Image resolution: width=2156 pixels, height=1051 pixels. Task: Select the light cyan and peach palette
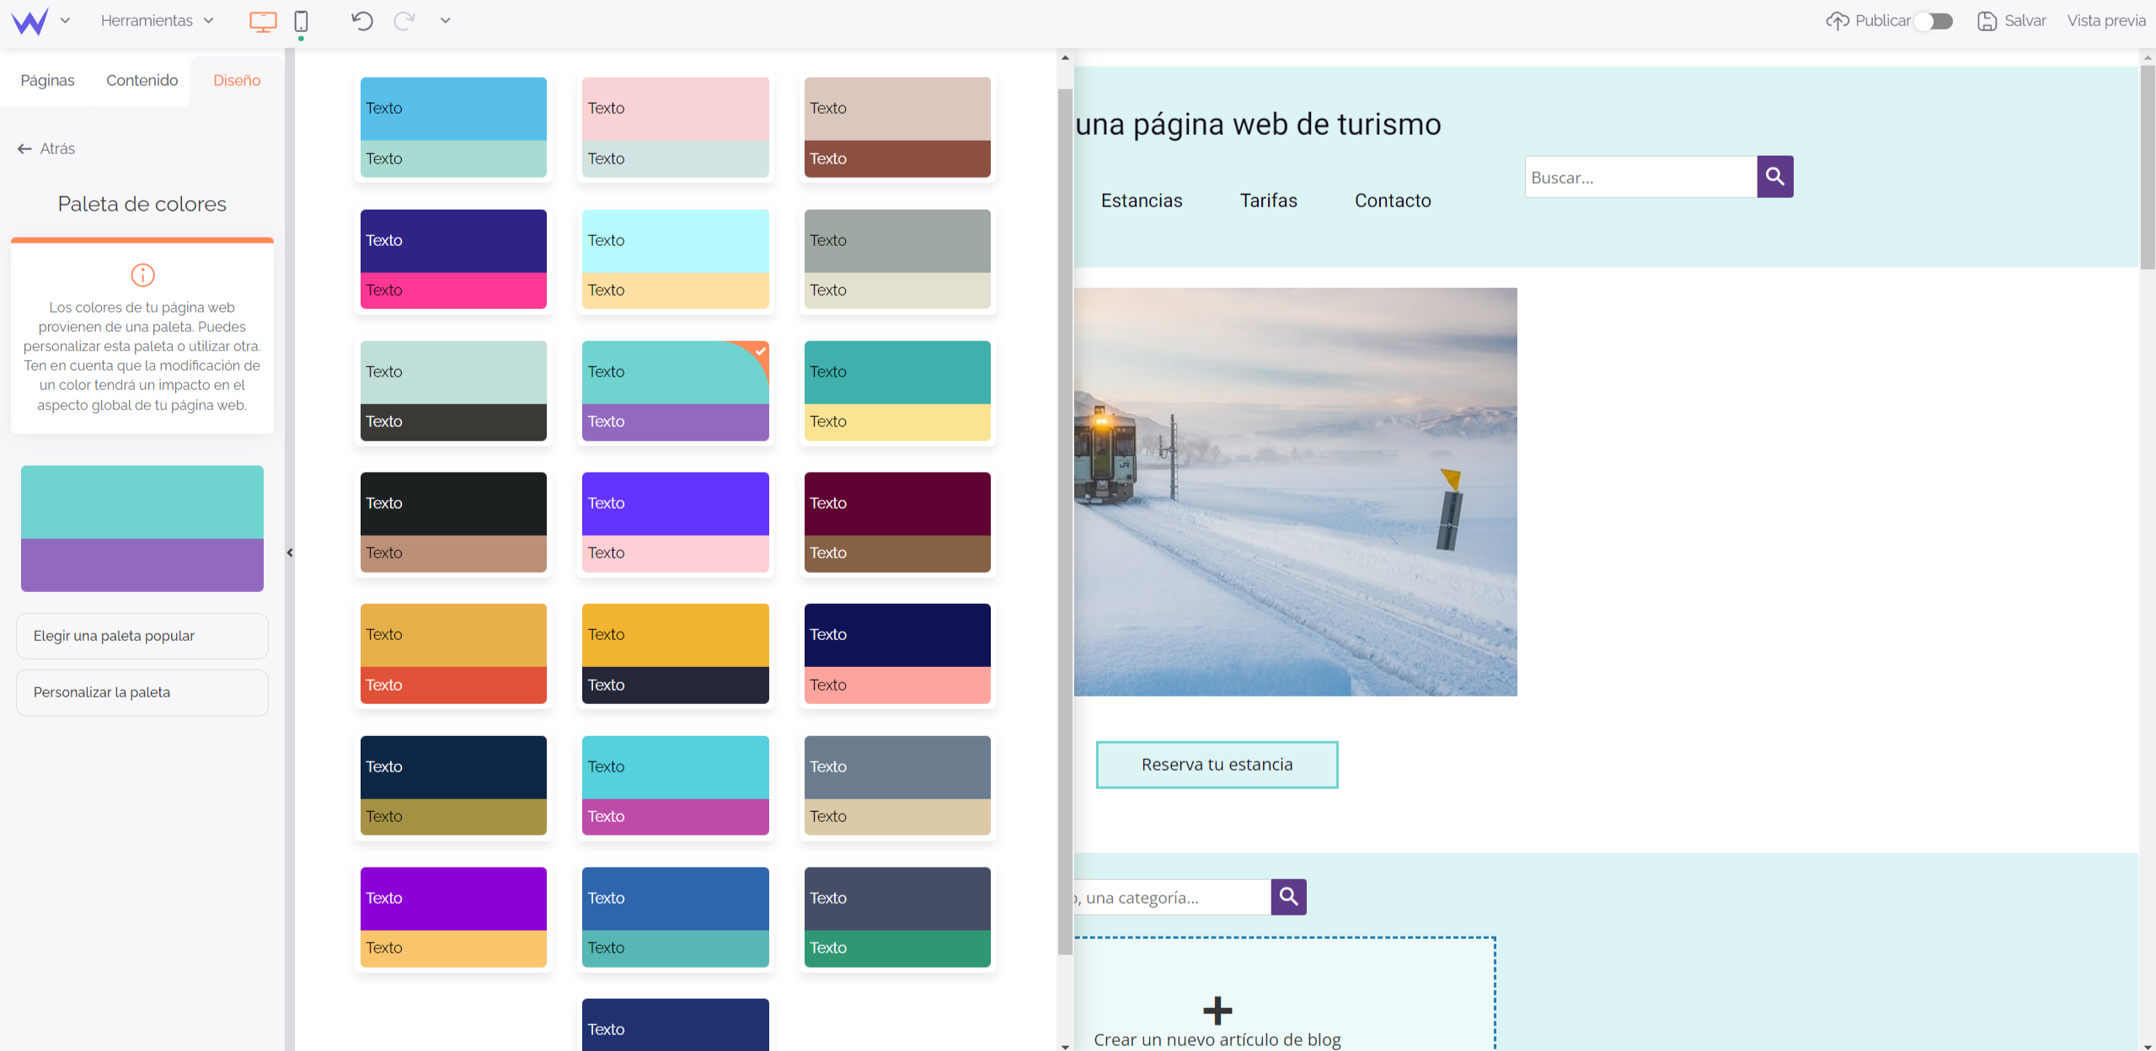[x=675, y=259]
